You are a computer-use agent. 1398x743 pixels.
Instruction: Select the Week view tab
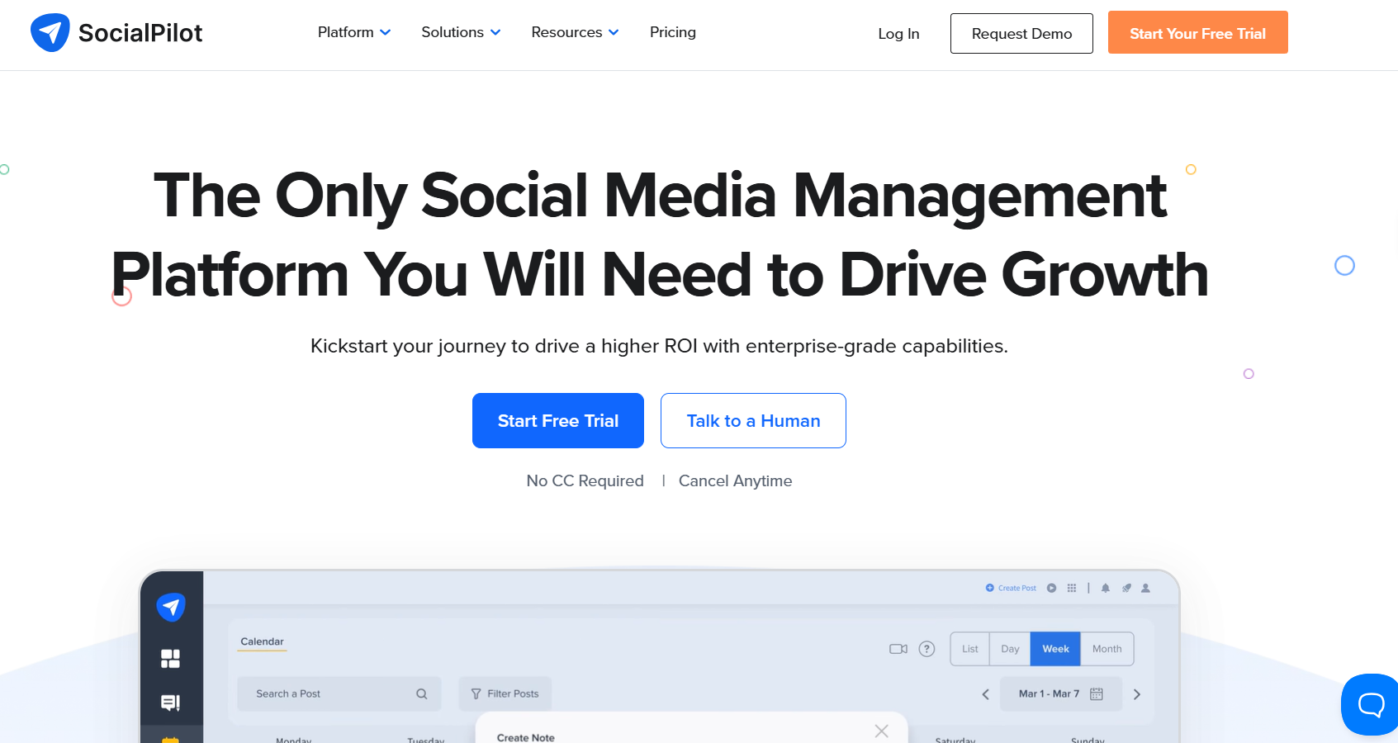pyautogui.click(x=1055, y=649)
